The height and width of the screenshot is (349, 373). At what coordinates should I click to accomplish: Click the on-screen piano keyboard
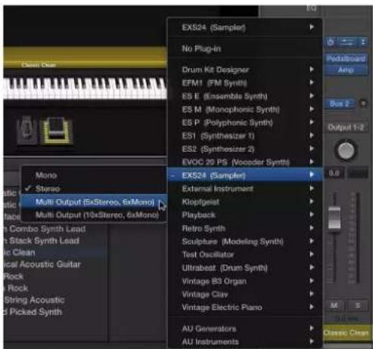point(85,88)
